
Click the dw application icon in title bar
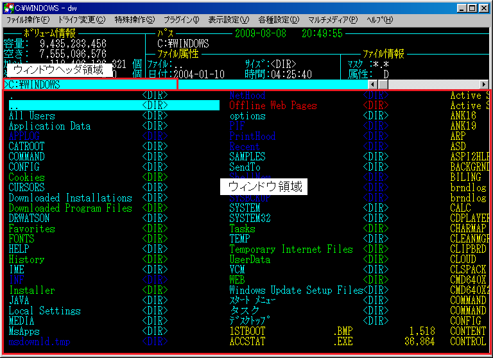[8, 8]
